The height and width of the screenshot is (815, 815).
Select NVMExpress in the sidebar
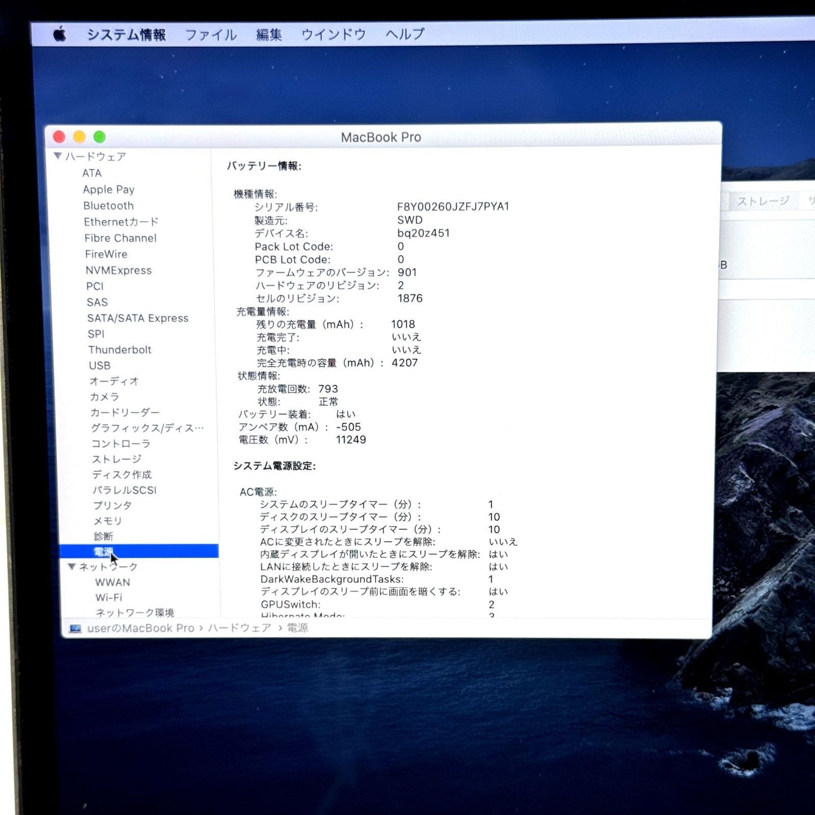(119, 270)
